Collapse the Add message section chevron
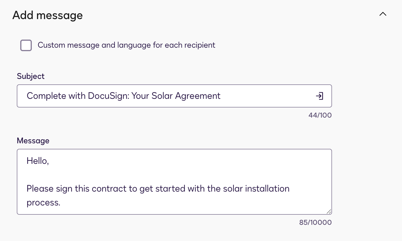Screen dimensions: 402x241 [x=383, y=14]
